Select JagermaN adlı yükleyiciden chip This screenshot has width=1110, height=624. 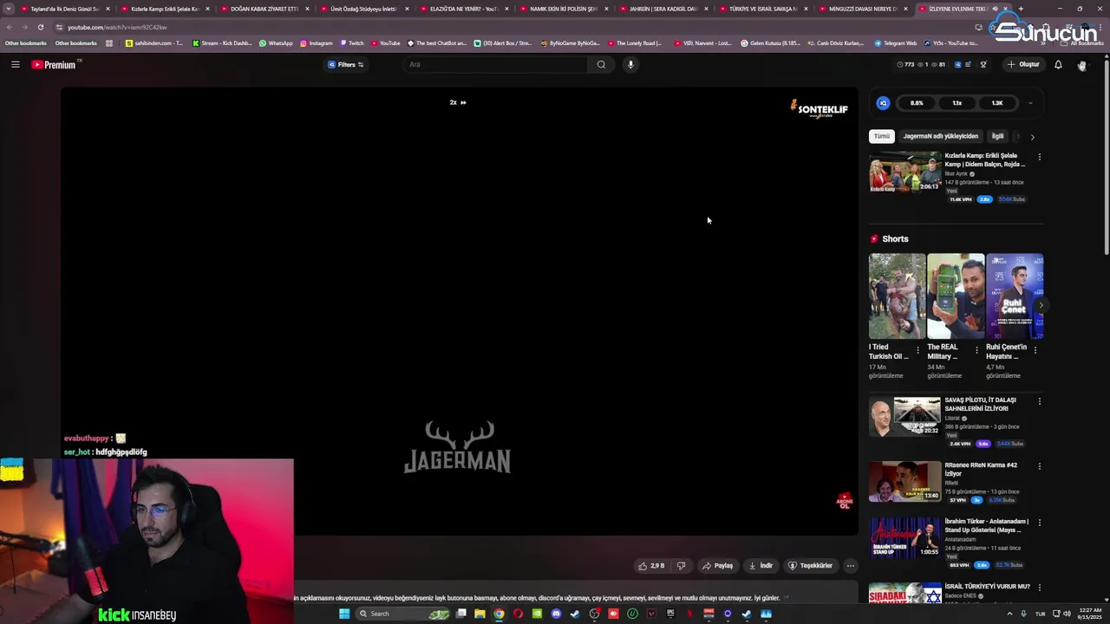point(940,136)
